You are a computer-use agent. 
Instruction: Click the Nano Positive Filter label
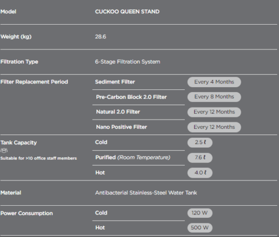point(121,127)
